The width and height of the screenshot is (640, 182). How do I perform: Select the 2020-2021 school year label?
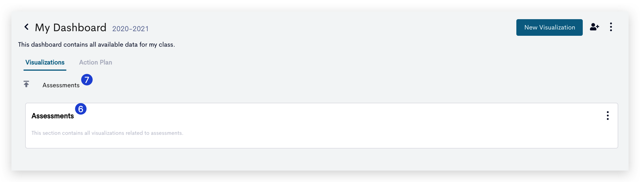130,29
